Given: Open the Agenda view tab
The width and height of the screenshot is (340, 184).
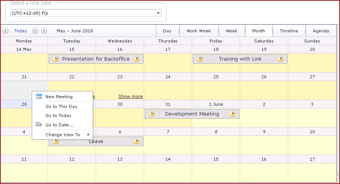Looking at the screenshot, I should pyautogui.click(x=321, y=31).
